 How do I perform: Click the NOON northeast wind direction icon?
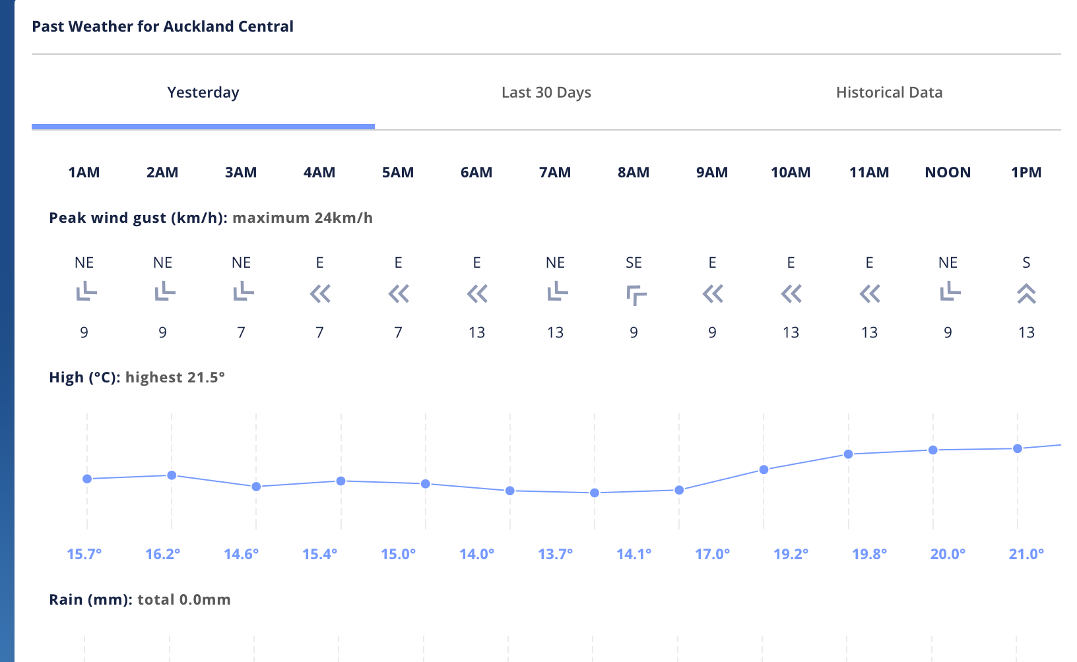(950, 291)
